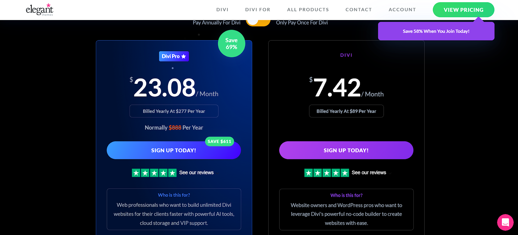Click the green View Pricing button
The height and width of the screenshot is (235, 518).
464,10
